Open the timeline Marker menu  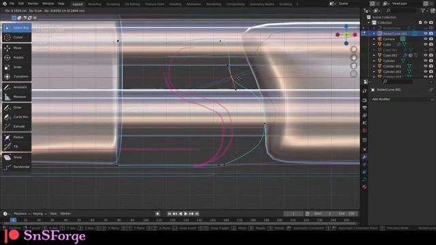pos(65,214)
